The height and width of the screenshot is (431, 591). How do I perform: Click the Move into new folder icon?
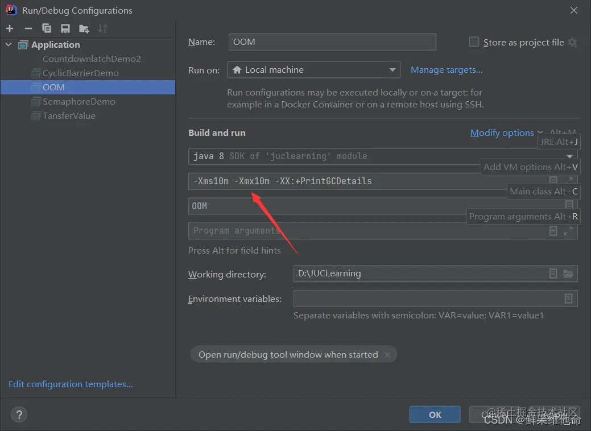point(84,28)
